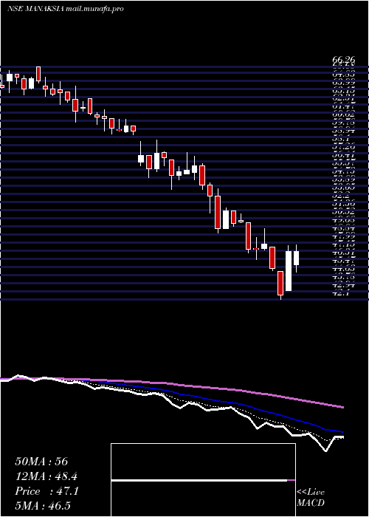The width and height of the screenshot is (369, 517).
Task: Click the final white candlestick on the chart
Action: (x=296, y=258)
